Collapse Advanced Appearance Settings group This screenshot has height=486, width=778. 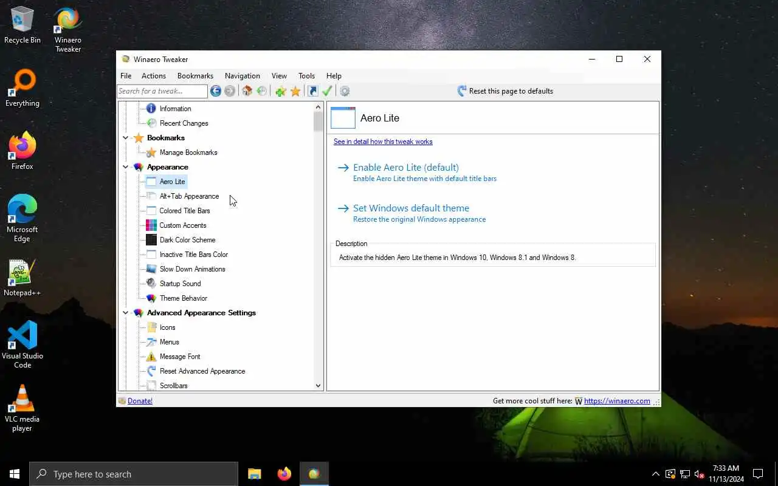coord(126,313)
